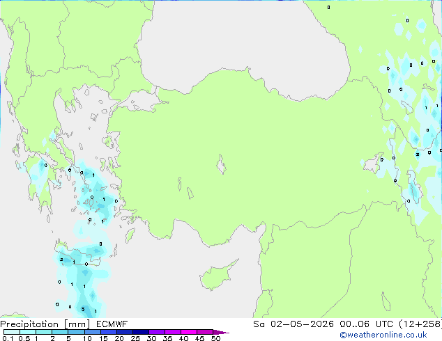Pick the 20–25 mm dark blue swatch
The height and width of the screenshot is (341, 442).
124,332
